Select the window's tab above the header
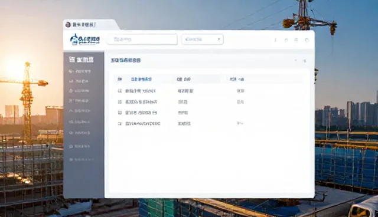The image size is (378, 217). click(x=91, y=25)
